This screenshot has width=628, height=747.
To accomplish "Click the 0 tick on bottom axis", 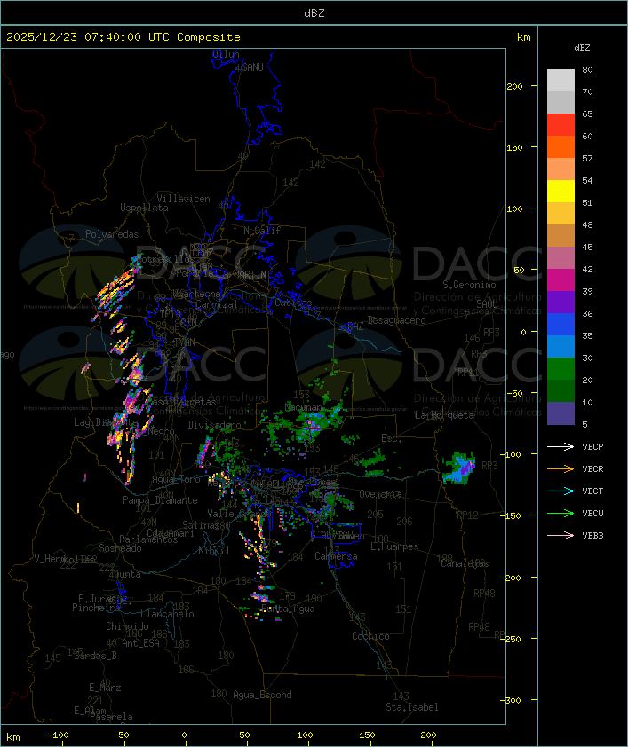I will pyautogui.click(x=185, y=735).
